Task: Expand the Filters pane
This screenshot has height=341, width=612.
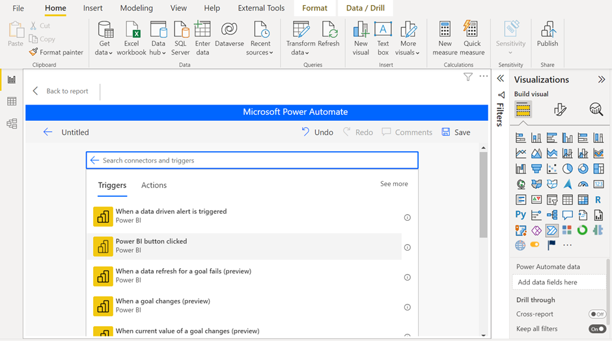Action: [501, 79]
